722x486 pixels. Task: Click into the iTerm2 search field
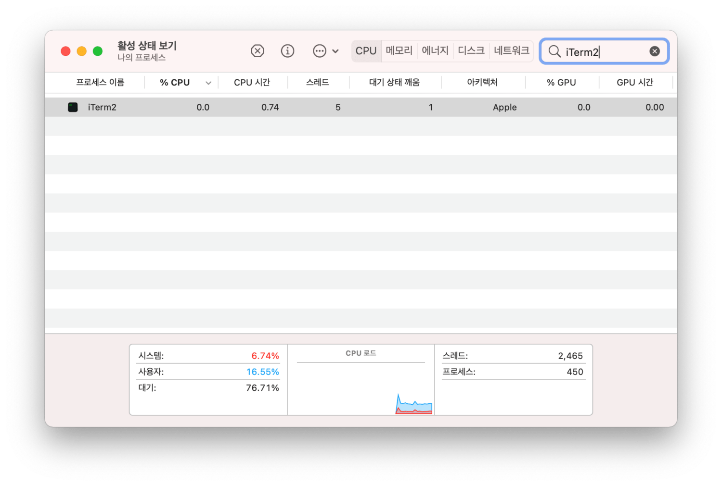(604, 51)
